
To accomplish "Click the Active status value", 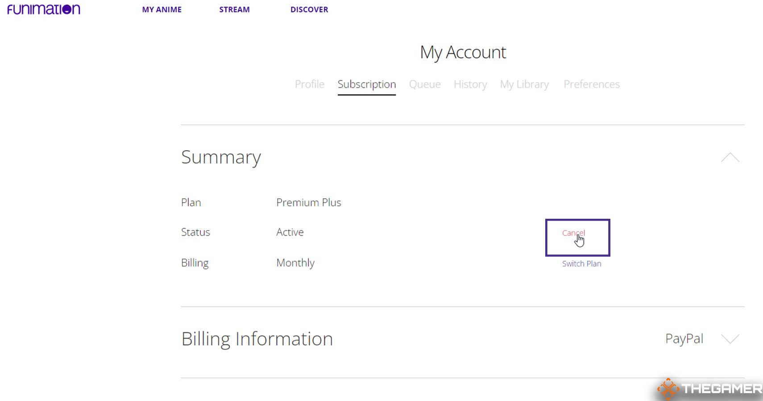I will [x=290, y=232].
